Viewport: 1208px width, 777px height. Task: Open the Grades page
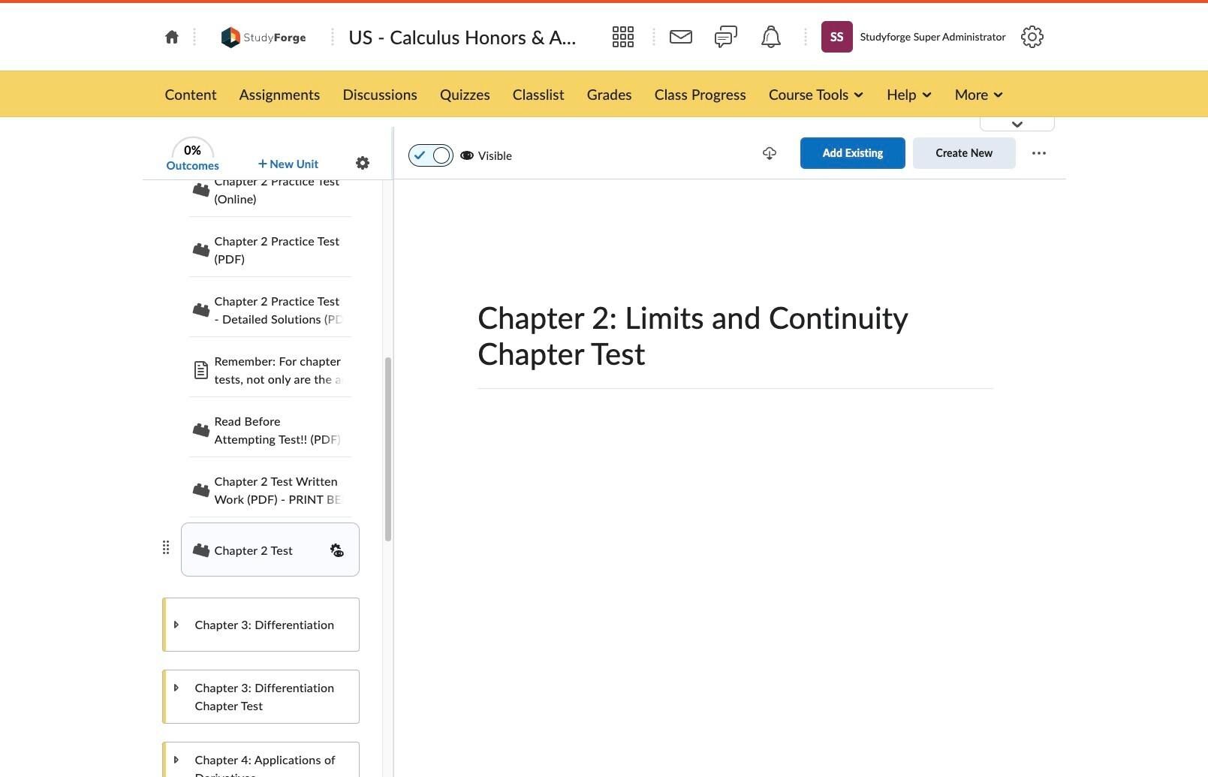[609, 95]
